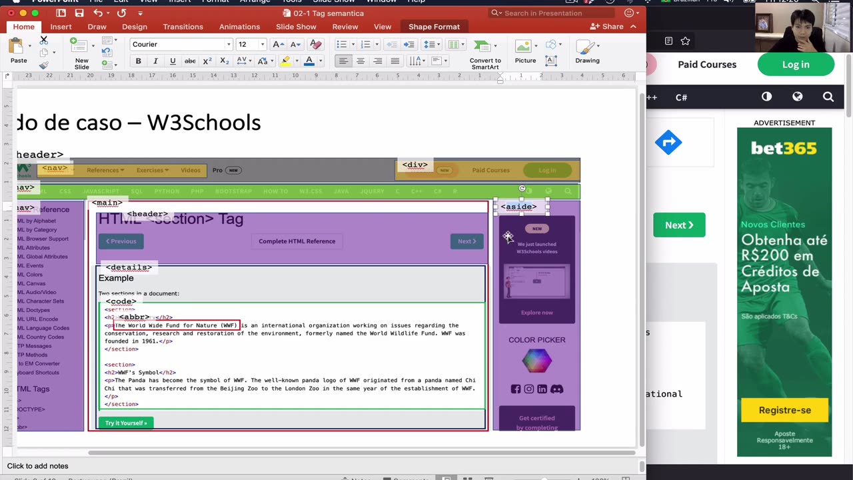The width and height of the screenshot is (853, 480).
Task: Click the browser reader view icon
Action: coord(668,41)
